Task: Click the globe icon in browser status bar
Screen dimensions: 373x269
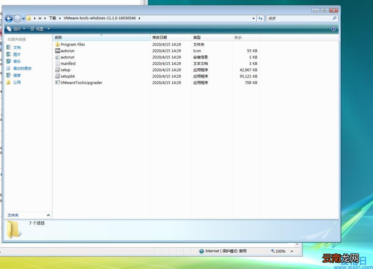Action: point(201,251)
